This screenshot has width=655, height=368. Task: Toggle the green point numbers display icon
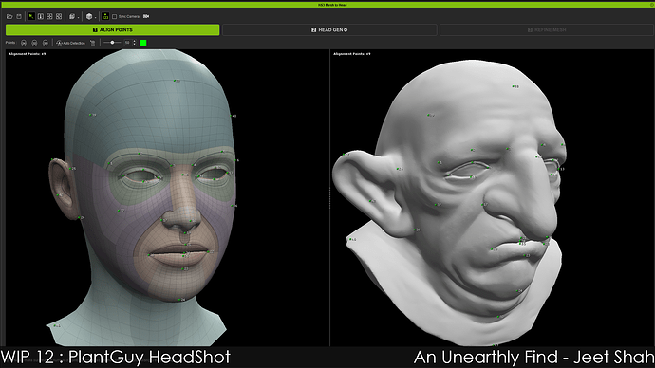(105, 17)
